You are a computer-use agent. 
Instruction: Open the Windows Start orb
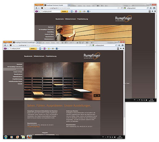click(6, 137)
